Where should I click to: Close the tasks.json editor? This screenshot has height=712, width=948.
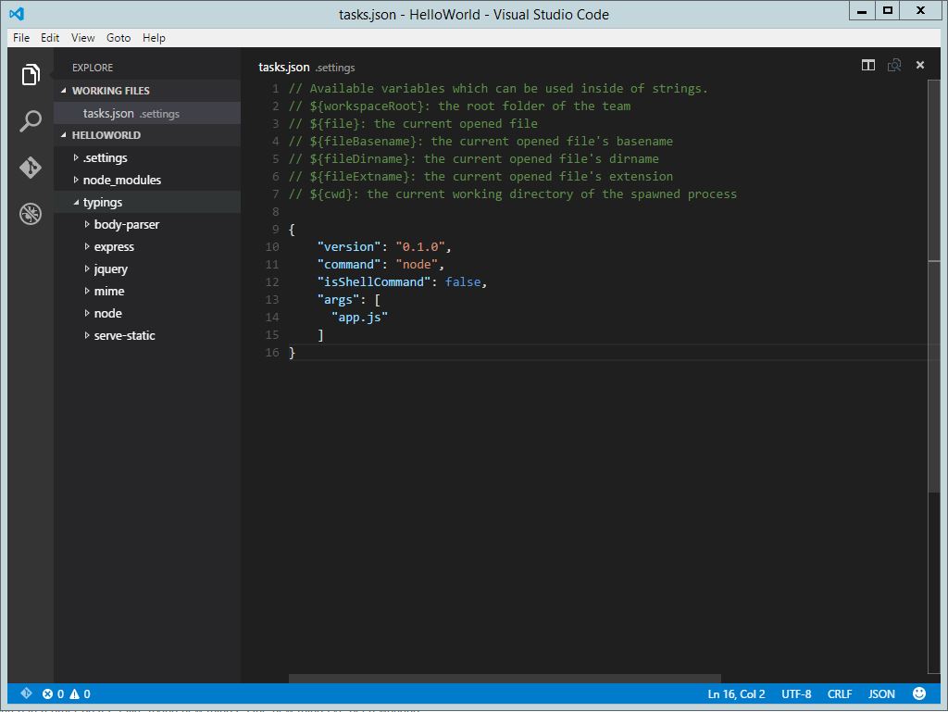point(920,65)
